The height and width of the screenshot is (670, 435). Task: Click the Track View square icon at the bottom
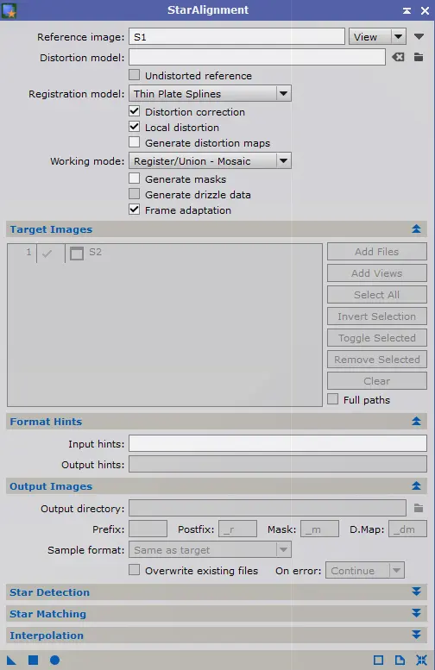pyautogui.click(x=379, y=661)
